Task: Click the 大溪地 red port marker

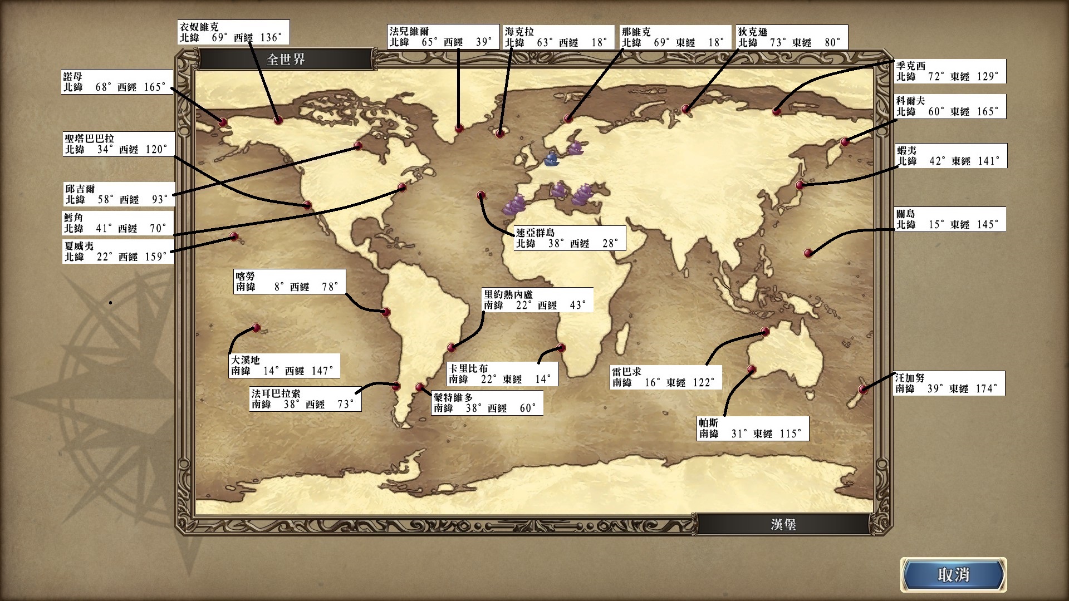Action: 256,327
